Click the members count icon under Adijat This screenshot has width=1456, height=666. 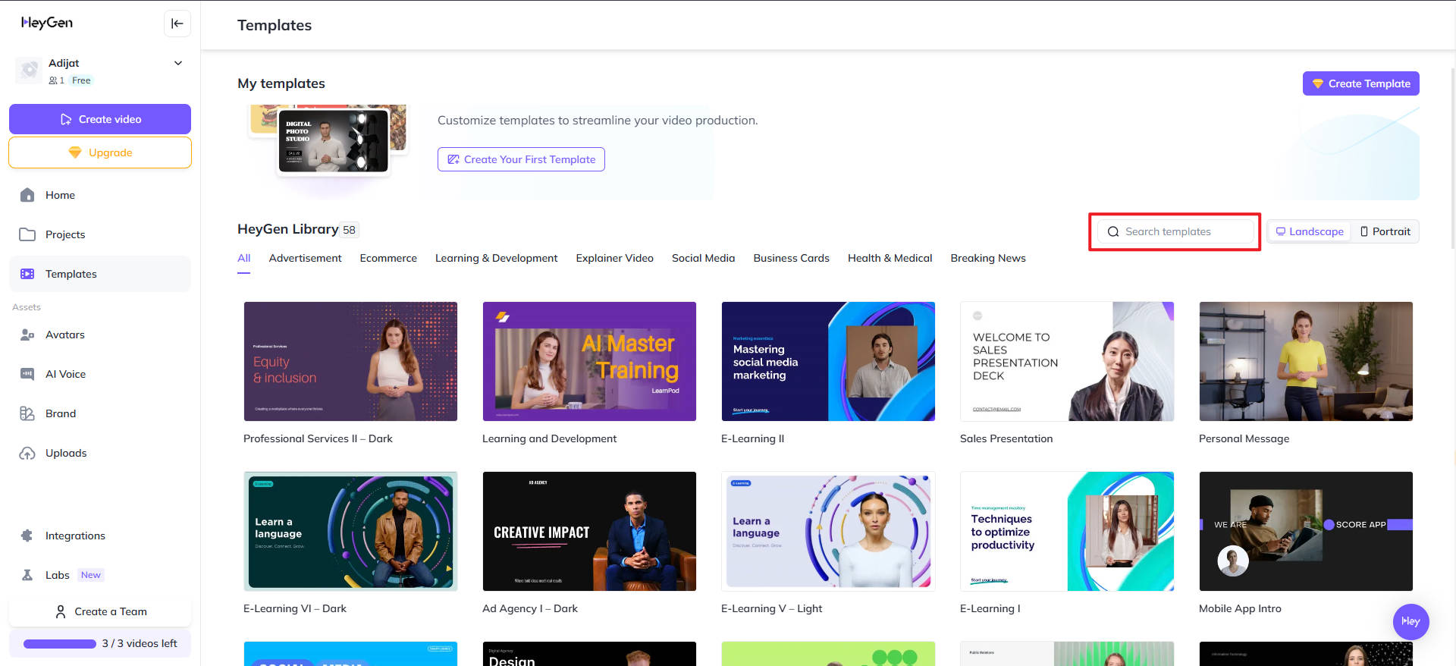(x=53, y=80)
